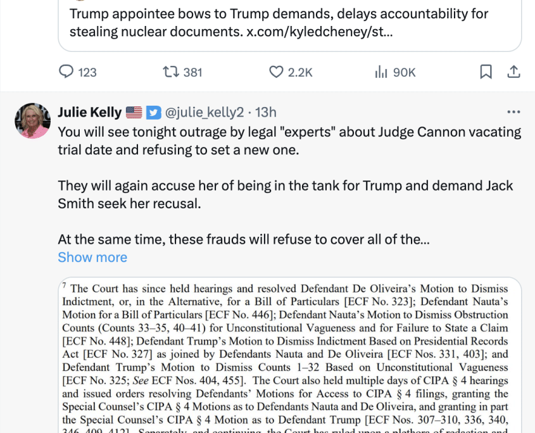The height and width of the screenshot is (433, 535).
Task: Click the American flag emoji
Action: coord(134,112)
